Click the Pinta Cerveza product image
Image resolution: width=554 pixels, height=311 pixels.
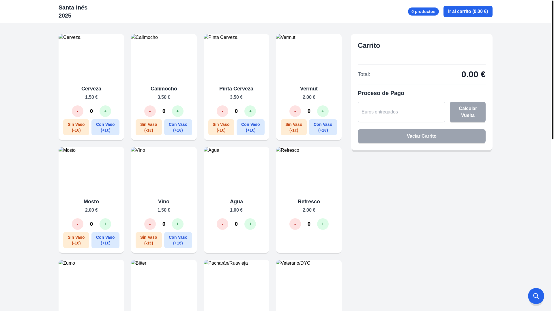click(236, 57)
